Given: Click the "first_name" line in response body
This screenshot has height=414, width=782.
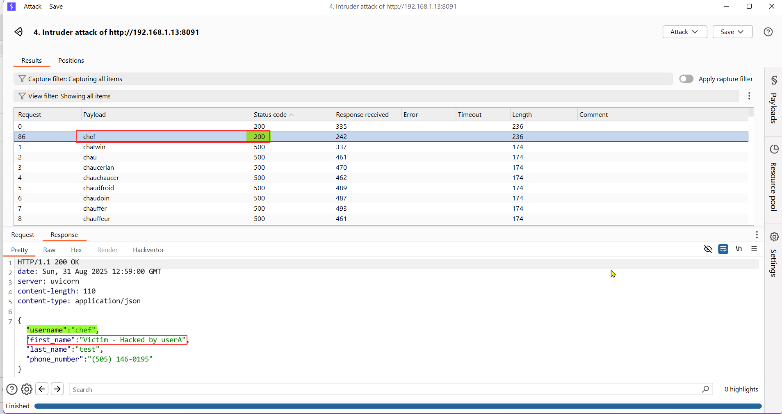Looking at the screenshot, I should click(x=107, y=340).
